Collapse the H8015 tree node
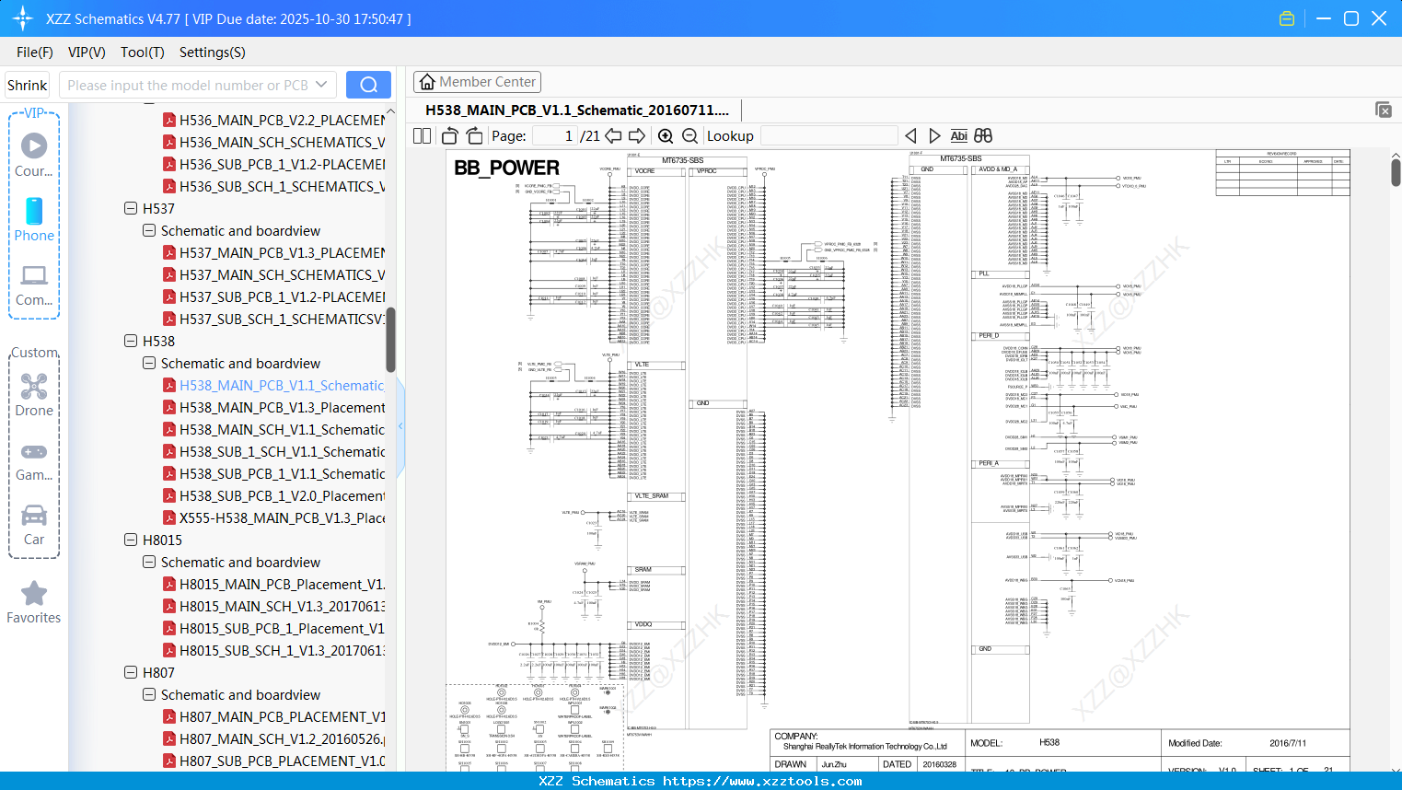The height and width of the screenshot is (790, 1402). (x=130, y=540)
